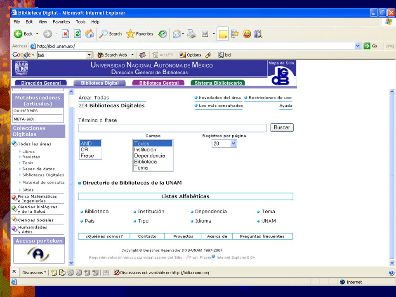Select Dependencia in the Campo list

(153, 156)
